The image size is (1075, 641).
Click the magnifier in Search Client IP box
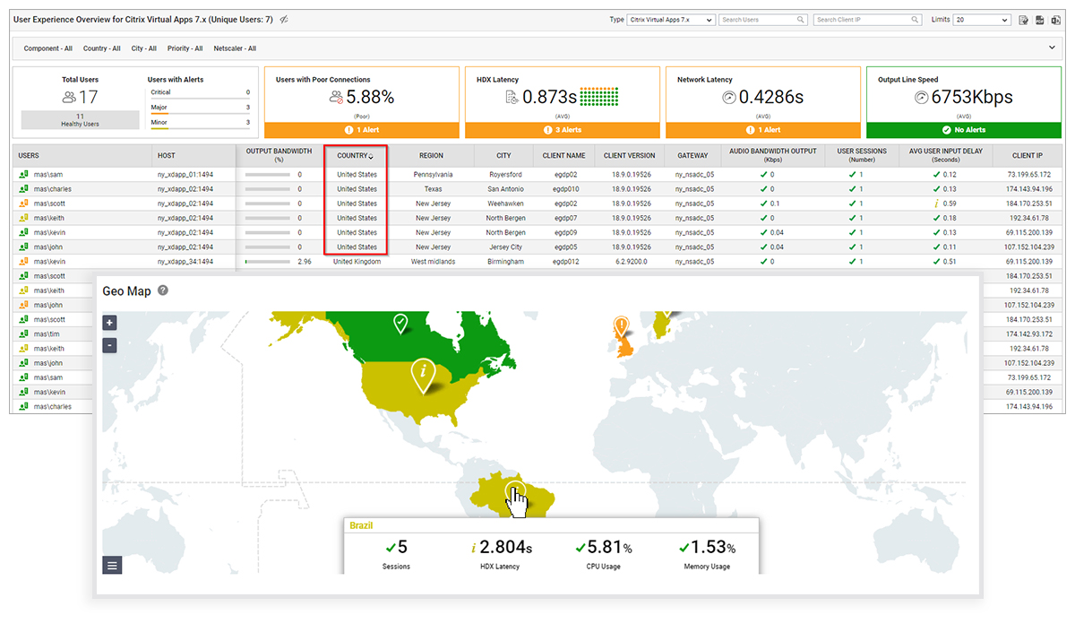click(915, 20)
